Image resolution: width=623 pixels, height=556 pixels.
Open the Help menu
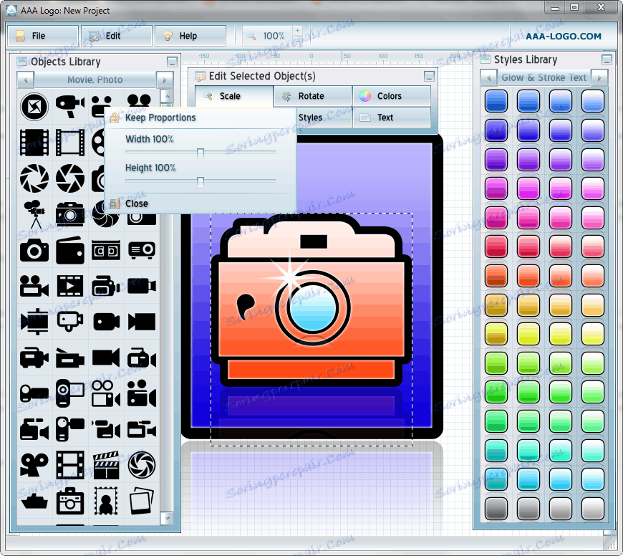[x=190, y=36]
